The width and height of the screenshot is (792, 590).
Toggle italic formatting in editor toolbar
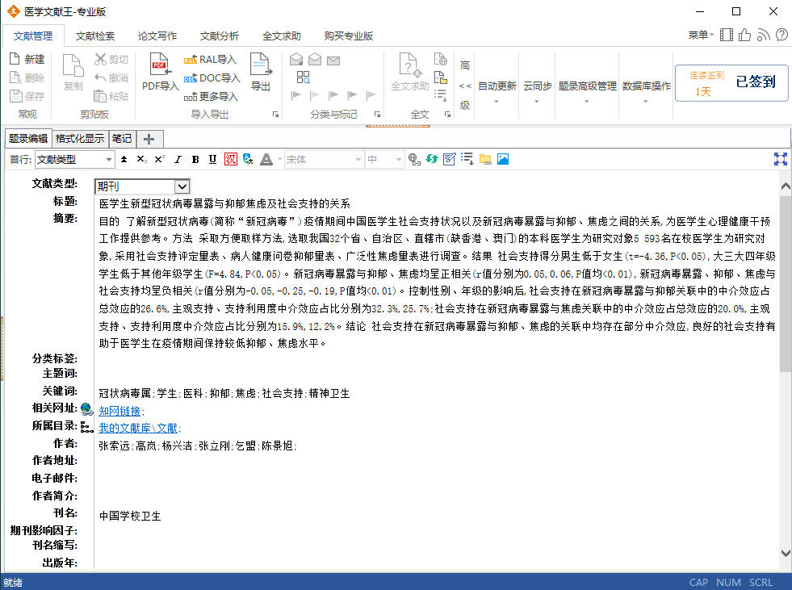(x=178, y=159)
